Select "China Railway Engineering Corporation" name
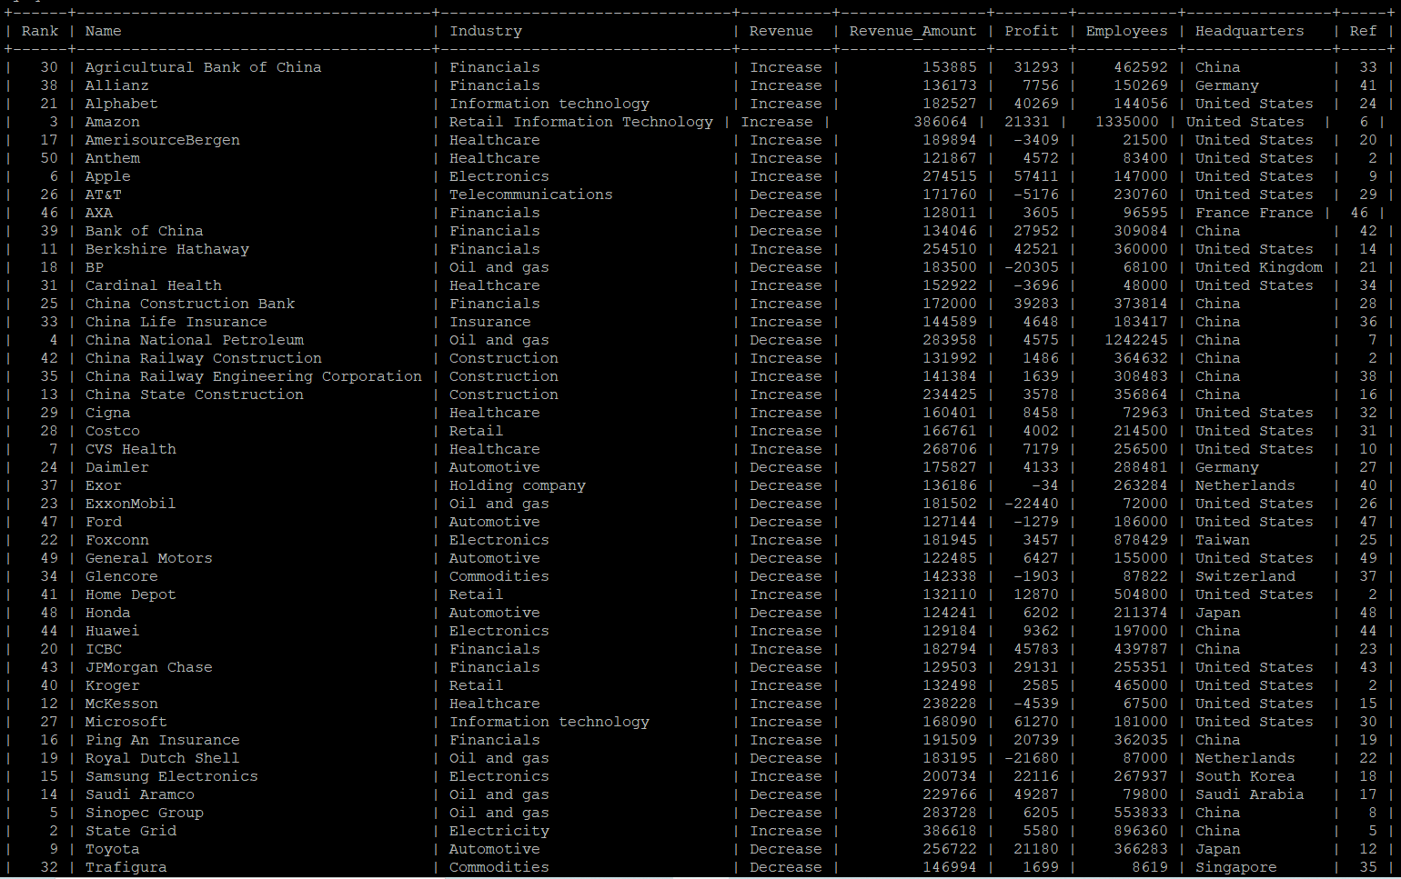 [253, 376]
